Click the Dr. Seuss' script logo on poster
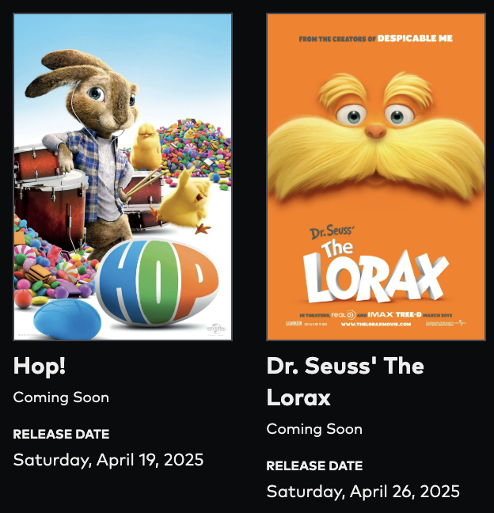 (x=332, y=232)
